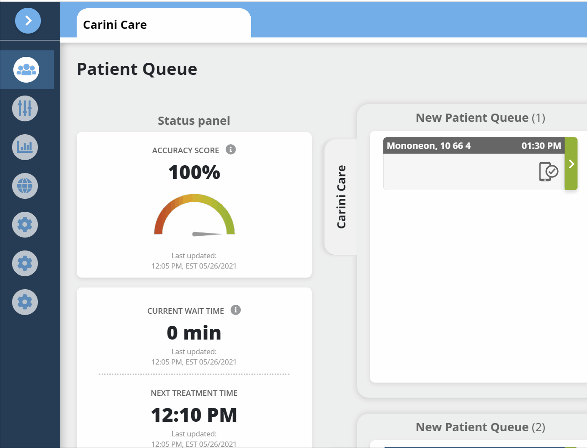Click the 100% accuracy score value
This screenshot has width=587, height=448.
click(194, 173)
